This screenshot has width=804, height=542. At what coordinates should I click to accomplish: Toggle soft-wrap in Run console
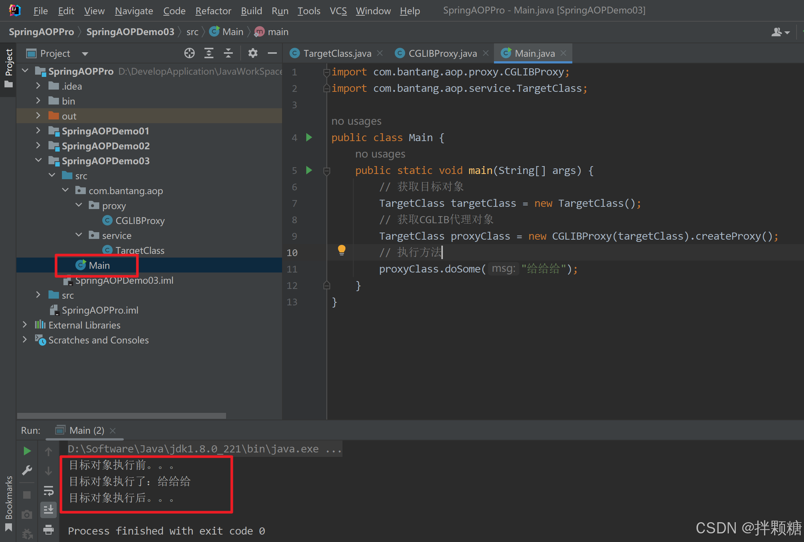(49, 490)
